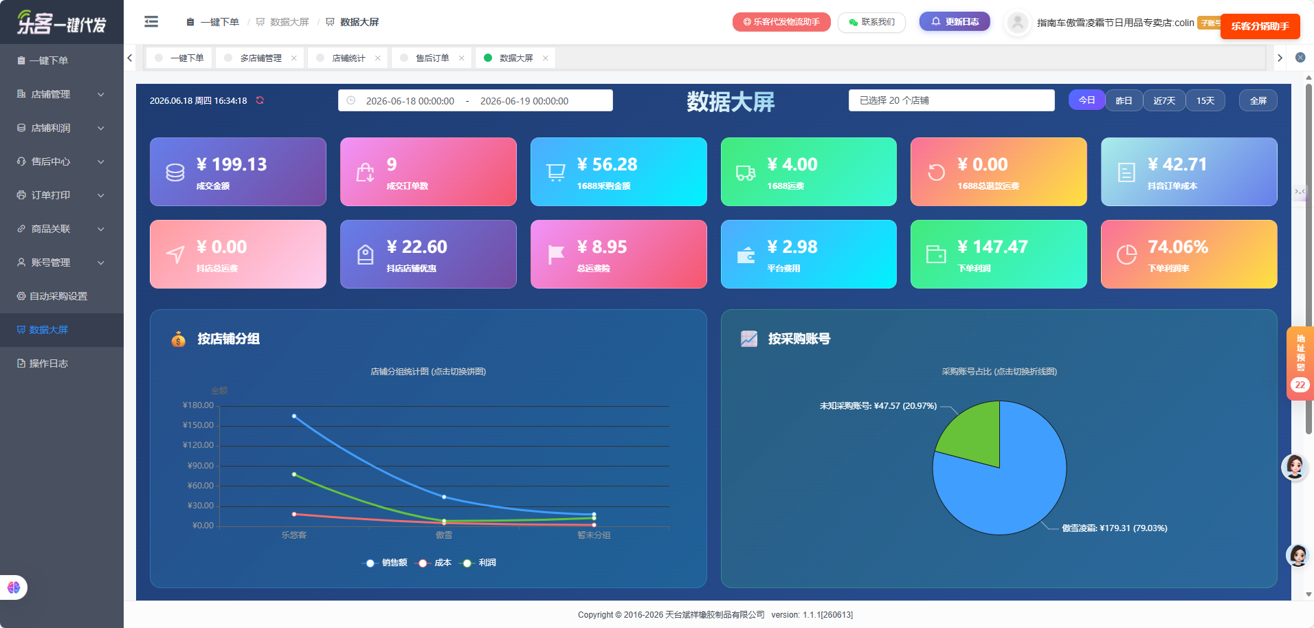1314x628 pixels.
Task: Click the close tabs icon at the tab bar's right end
Action: click(1300, 58)
